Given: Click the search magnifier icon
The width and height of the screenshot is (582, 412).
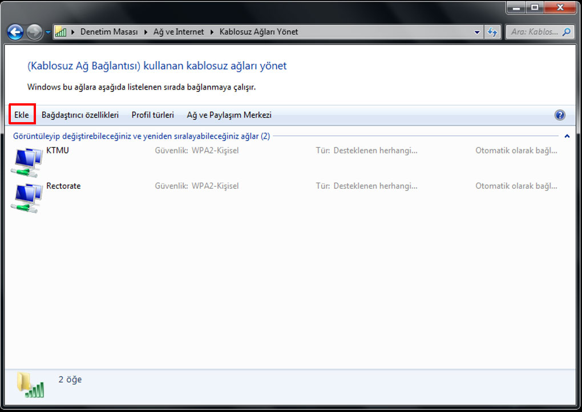Looking at the screenshot, I should pos(567,33).
